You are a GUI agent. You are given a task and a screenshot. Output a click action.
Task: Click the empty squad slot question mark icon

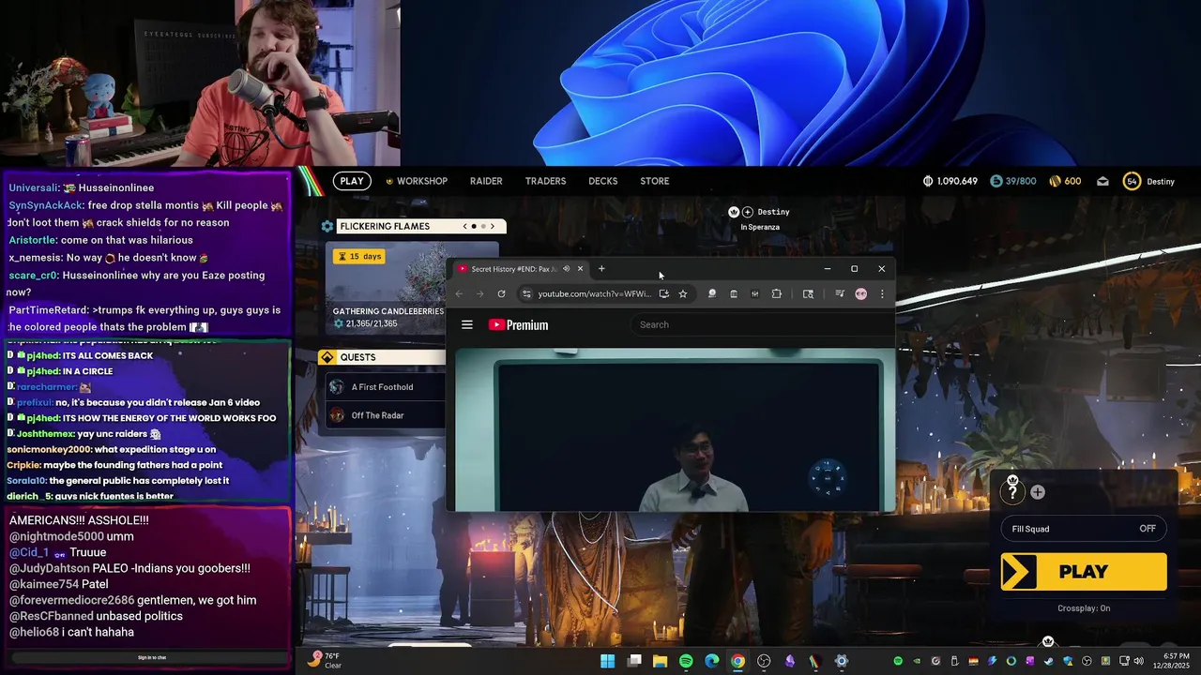1012,490
